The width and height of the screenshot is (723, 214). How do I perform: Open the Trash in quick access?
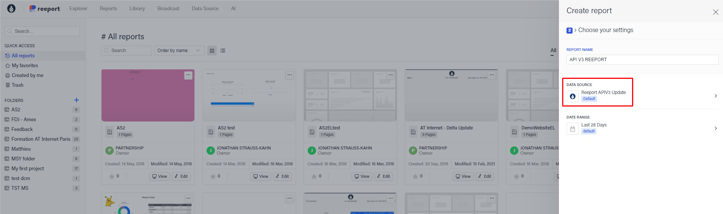coord(17,85)
